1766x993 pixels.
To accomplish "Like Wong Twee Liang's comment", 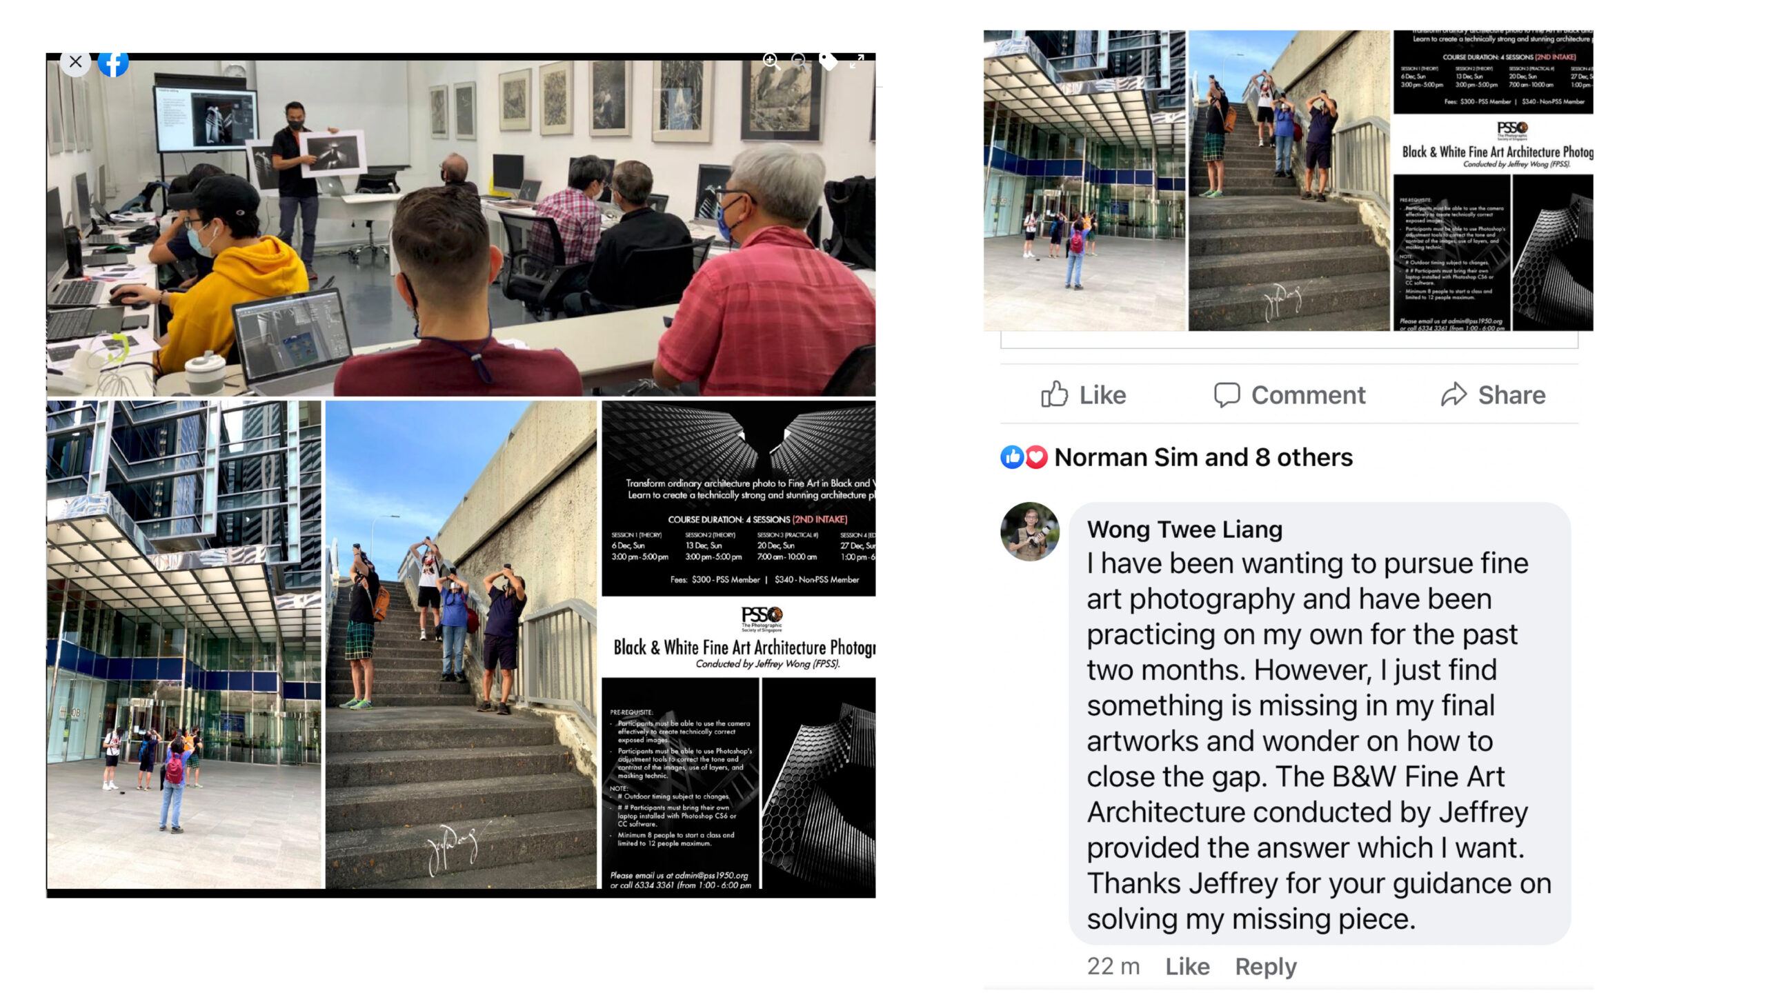I will coord(1187,966).
